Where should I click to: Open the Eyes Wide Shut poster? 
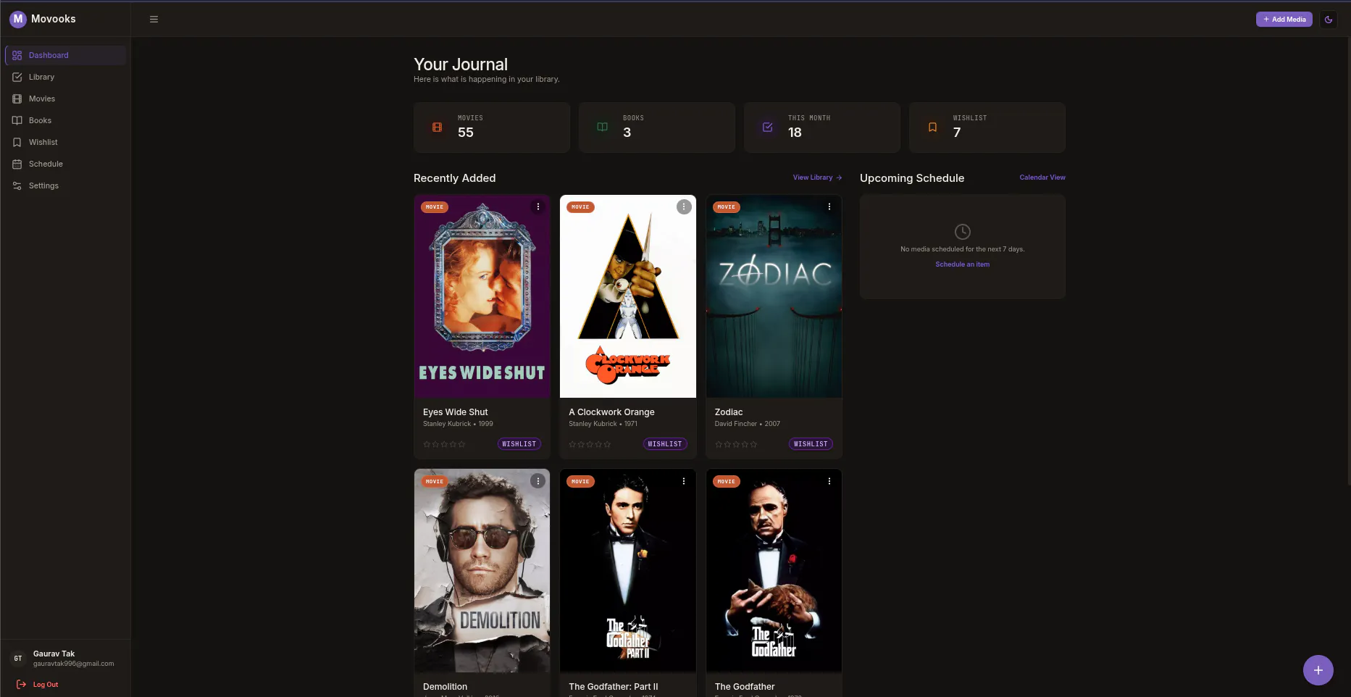pos(482,296)
